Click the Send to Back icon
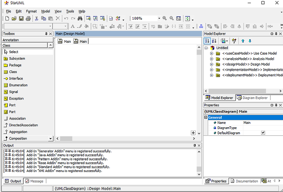Viewport: 283px width, 192px height. pyautogui.click(x=217, y=26)
